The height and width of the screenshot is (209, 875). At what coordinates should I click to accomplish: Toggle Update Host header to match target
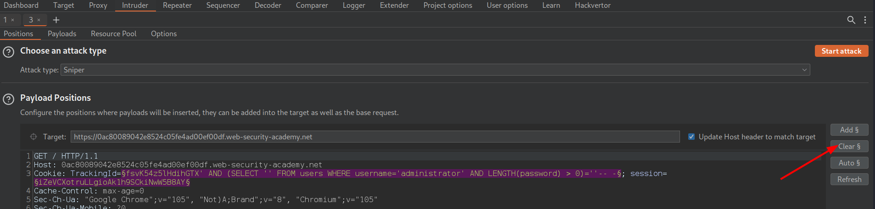[x=691, y=137]
